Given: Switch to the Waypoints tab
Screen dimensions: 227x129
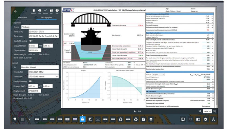Looking at the screenshot, I should [x=22, y=18].
